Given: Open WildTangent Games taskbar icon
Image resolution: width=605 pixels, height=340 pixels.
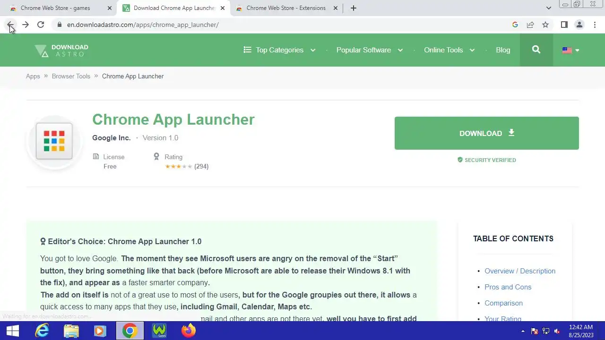Looking at the screenshot, I should pos(159,331).
